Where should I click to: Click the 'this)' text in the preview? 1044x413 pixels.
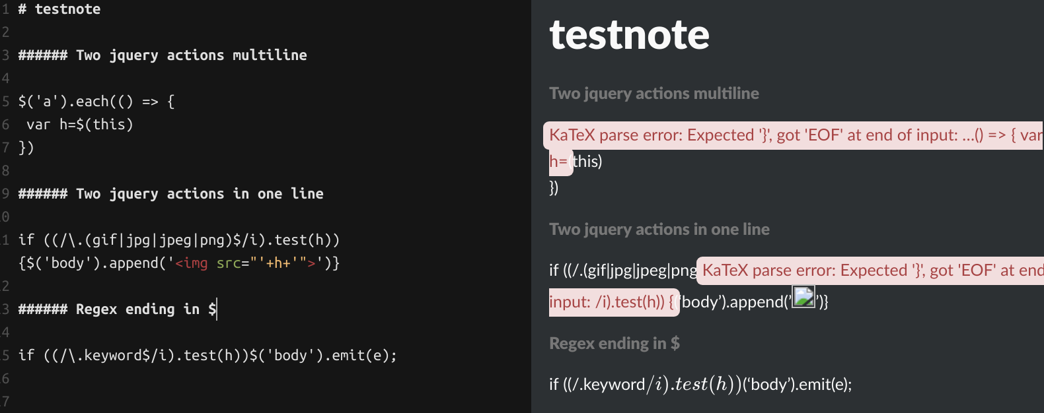587,162
